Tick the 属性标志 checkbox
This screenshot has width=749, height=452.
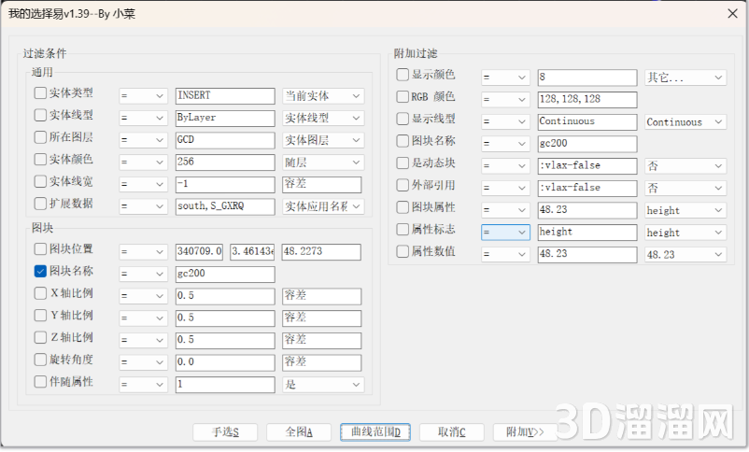coord(403,230)
